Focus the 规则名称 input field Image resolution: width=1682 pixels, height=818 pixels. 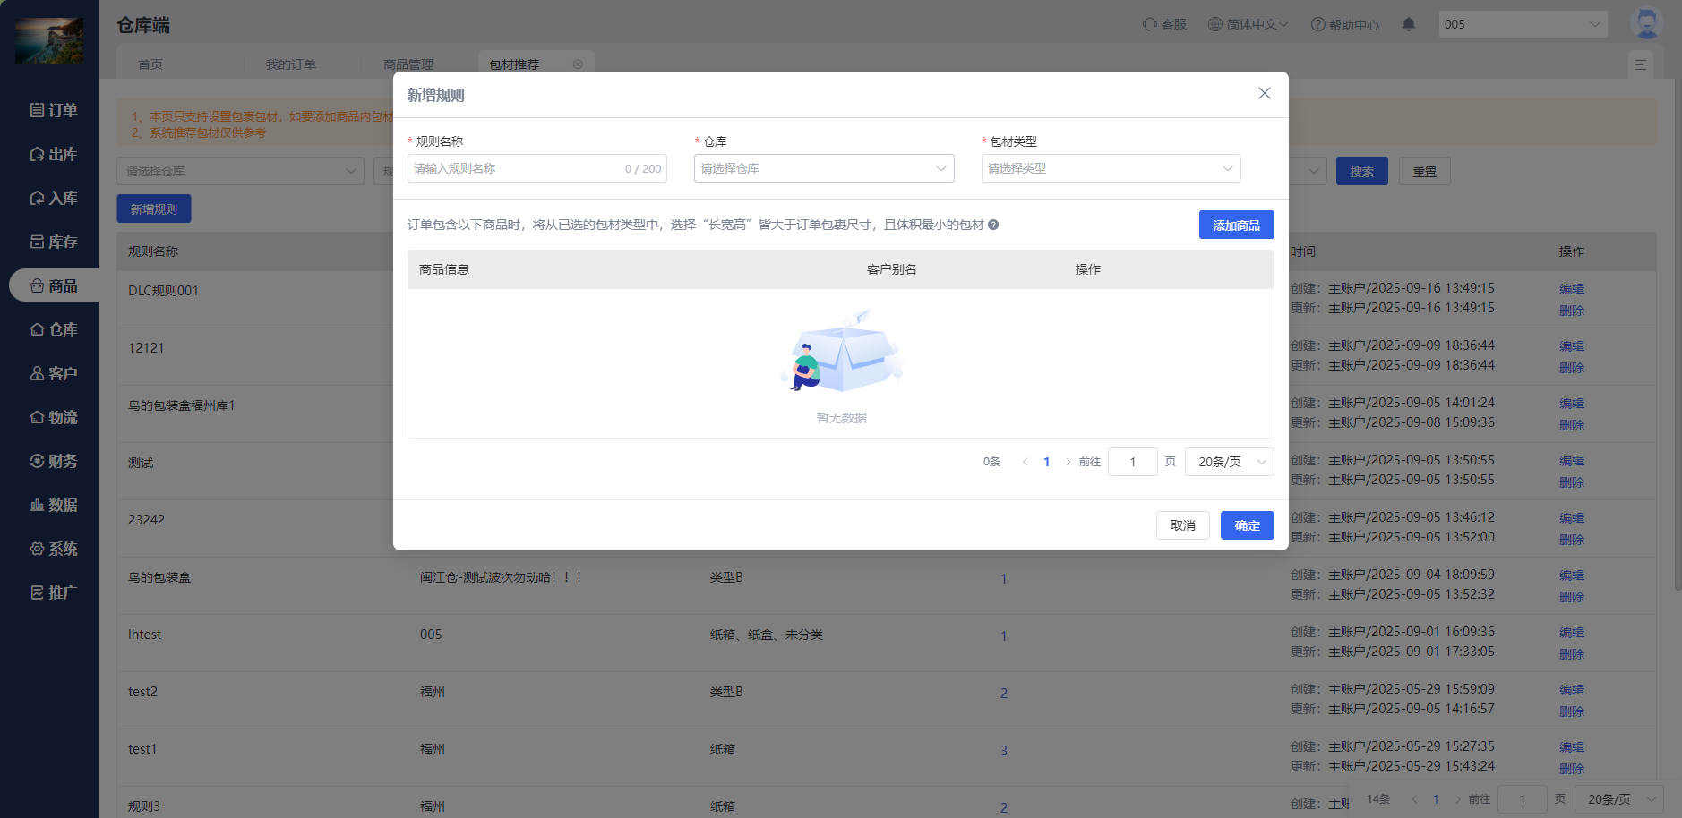[515, 169]
